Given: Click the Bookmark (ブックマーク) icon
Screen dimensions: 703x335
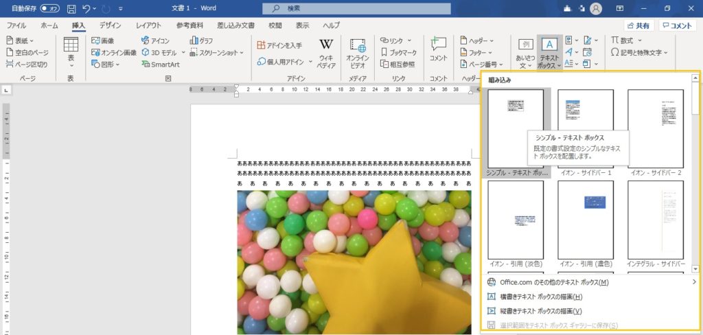Looking at the screenshot, I should pyautogui.click(x=398, y=52).
